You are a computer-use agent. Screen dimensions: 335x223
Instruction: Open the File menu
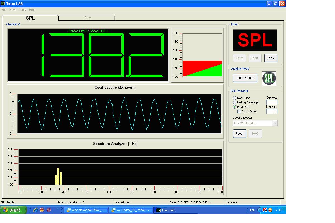(4, 10)
